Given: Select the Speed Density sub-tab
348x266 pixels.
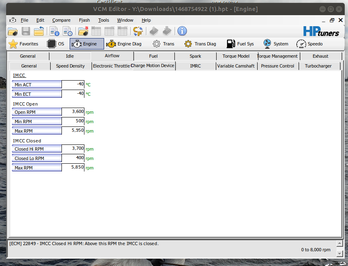Looking at the screenshot, I should (71, 66).
